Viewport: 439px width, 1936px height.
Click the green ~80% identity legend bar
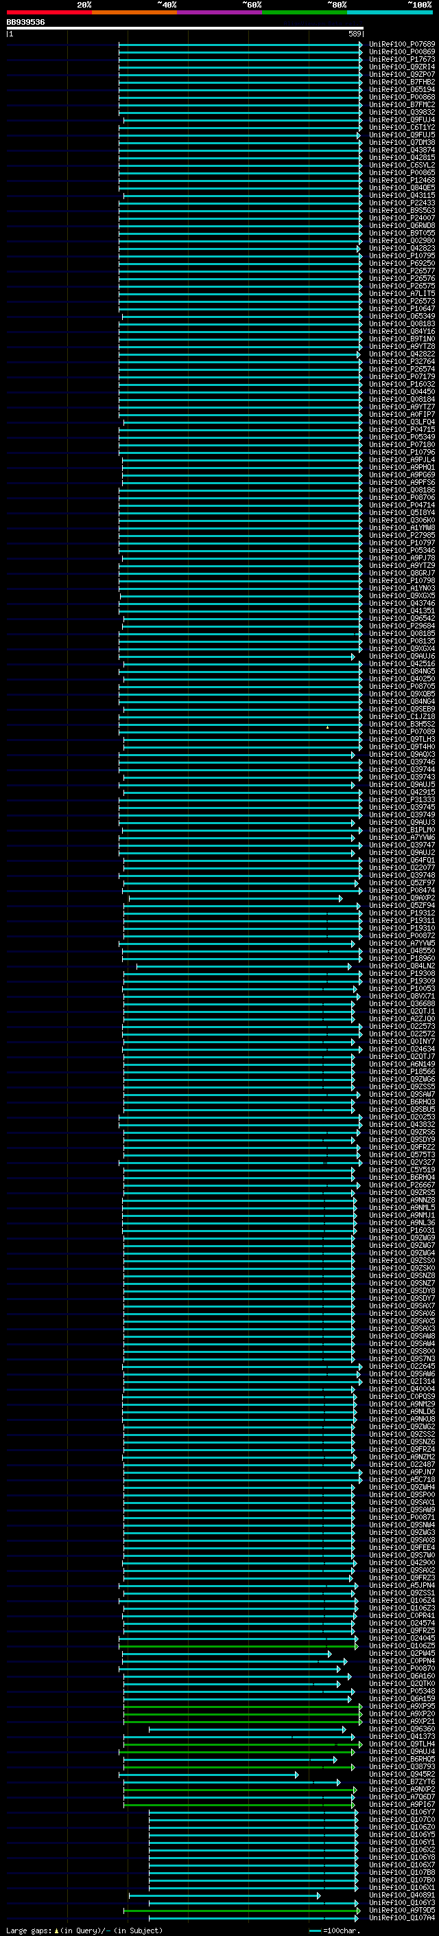305,12
